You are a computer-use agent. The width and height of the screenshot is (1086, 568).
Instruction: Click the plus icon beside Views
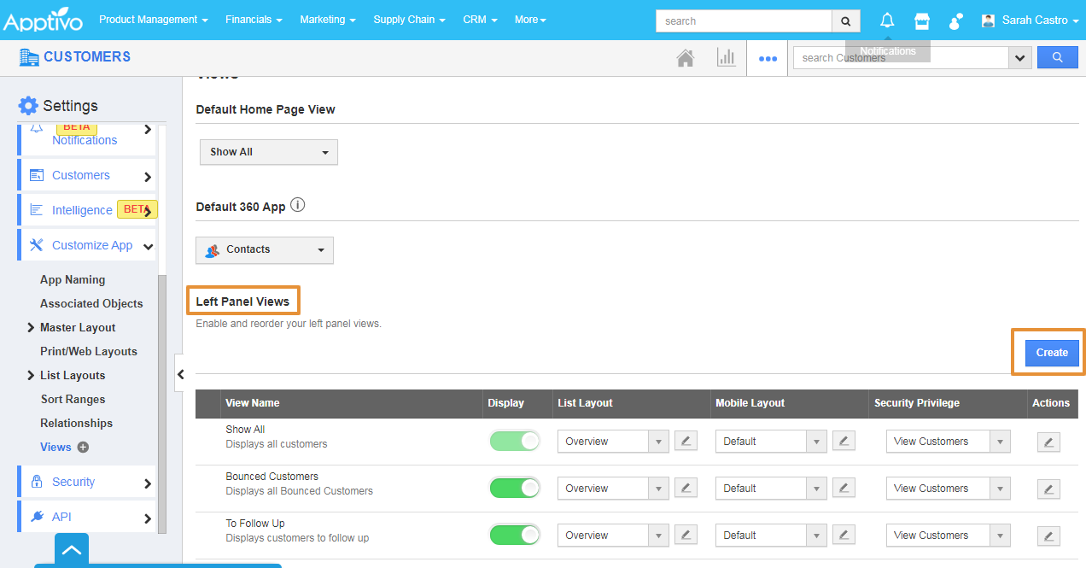click(83, 447)
